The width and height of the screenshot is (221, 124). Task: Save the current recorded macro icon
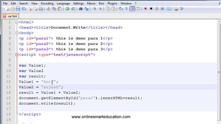pos(168,9)
